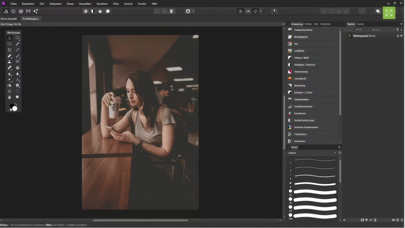
Task: Click the info 'i' toolbar icon
Action: pyautogui.click(x=274, y=11)
